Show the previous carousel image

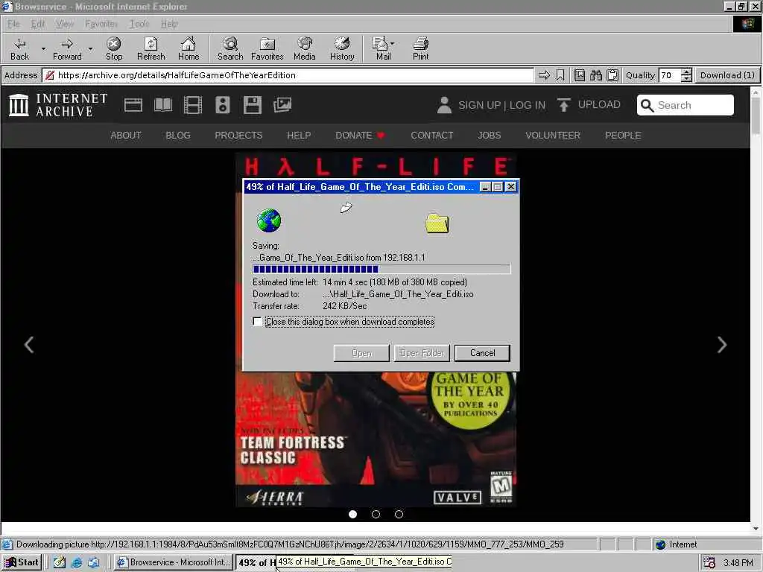29,345
